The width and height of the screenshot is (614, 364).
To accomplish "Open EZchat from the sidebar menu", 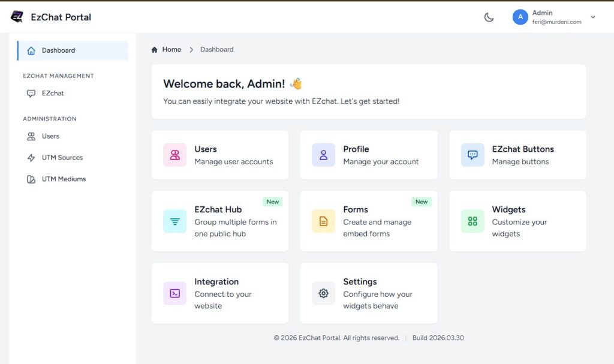I will coord(53,94).
